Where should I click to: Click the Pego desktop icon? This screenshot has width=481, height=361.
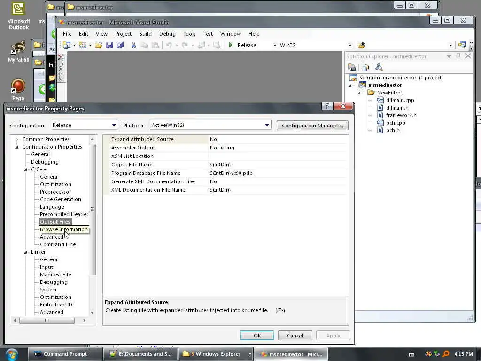tap(18, 90)
